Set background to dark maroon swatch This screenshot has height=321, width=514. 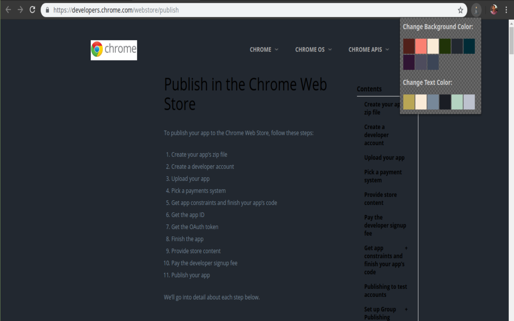(x=409, y=46)
